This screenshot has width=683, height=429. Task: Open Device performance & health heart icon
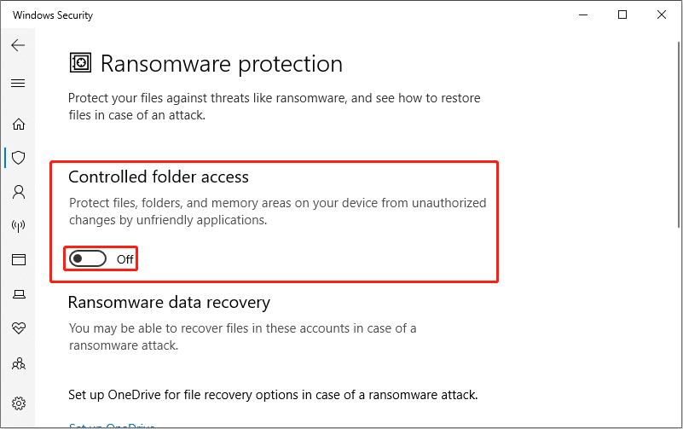(18, 328)
